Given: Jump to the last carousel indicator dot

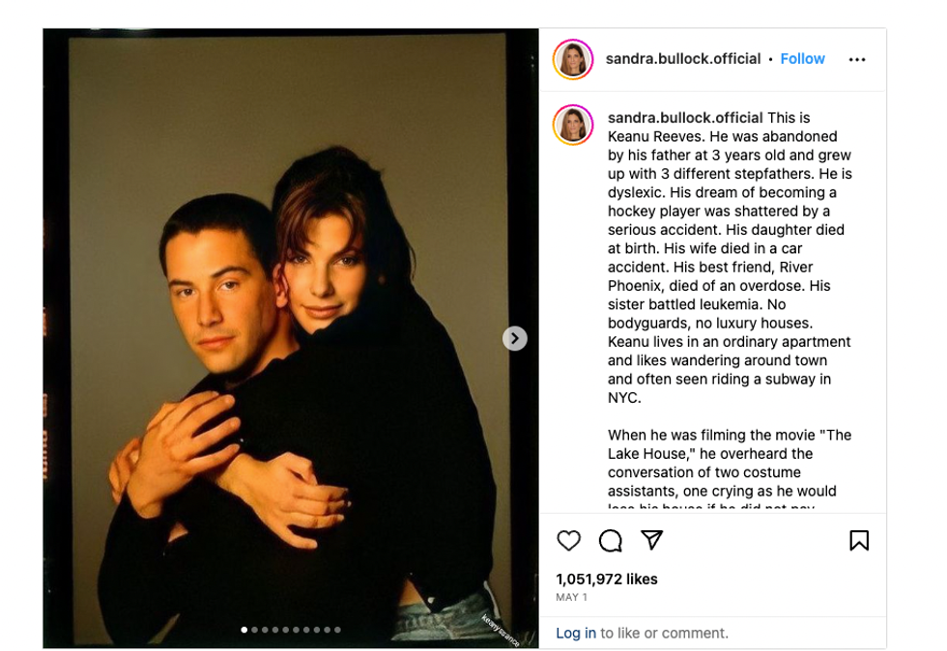Looking at the screenshot, I should [337, 630].
